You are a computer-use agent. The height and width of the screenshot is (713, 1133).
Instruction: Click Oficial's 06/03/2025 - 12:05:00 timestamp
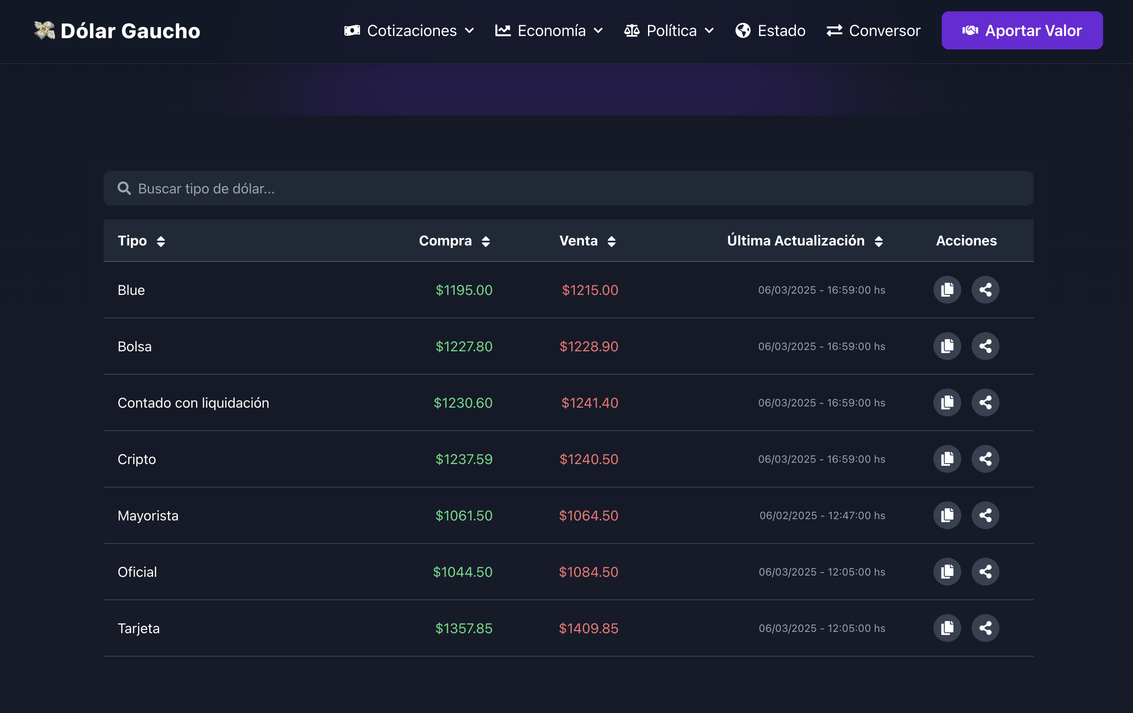pyautogui.click(x=822, y=572)
